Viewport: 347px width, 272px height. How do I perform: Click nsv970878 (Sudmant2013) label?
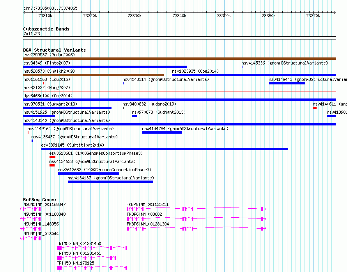[159, 112]
